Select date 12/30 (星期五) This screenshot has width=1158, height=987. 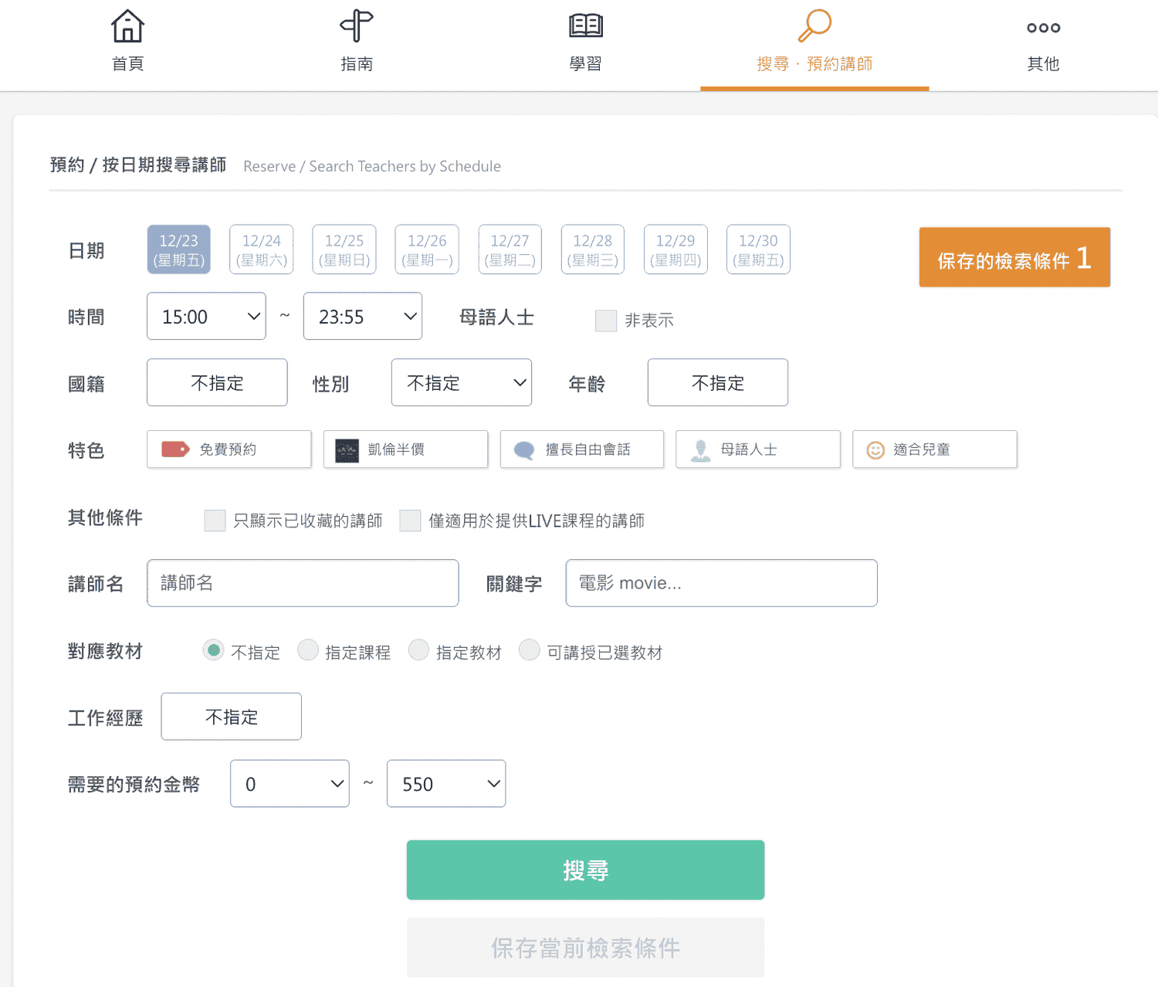(758, 249)
